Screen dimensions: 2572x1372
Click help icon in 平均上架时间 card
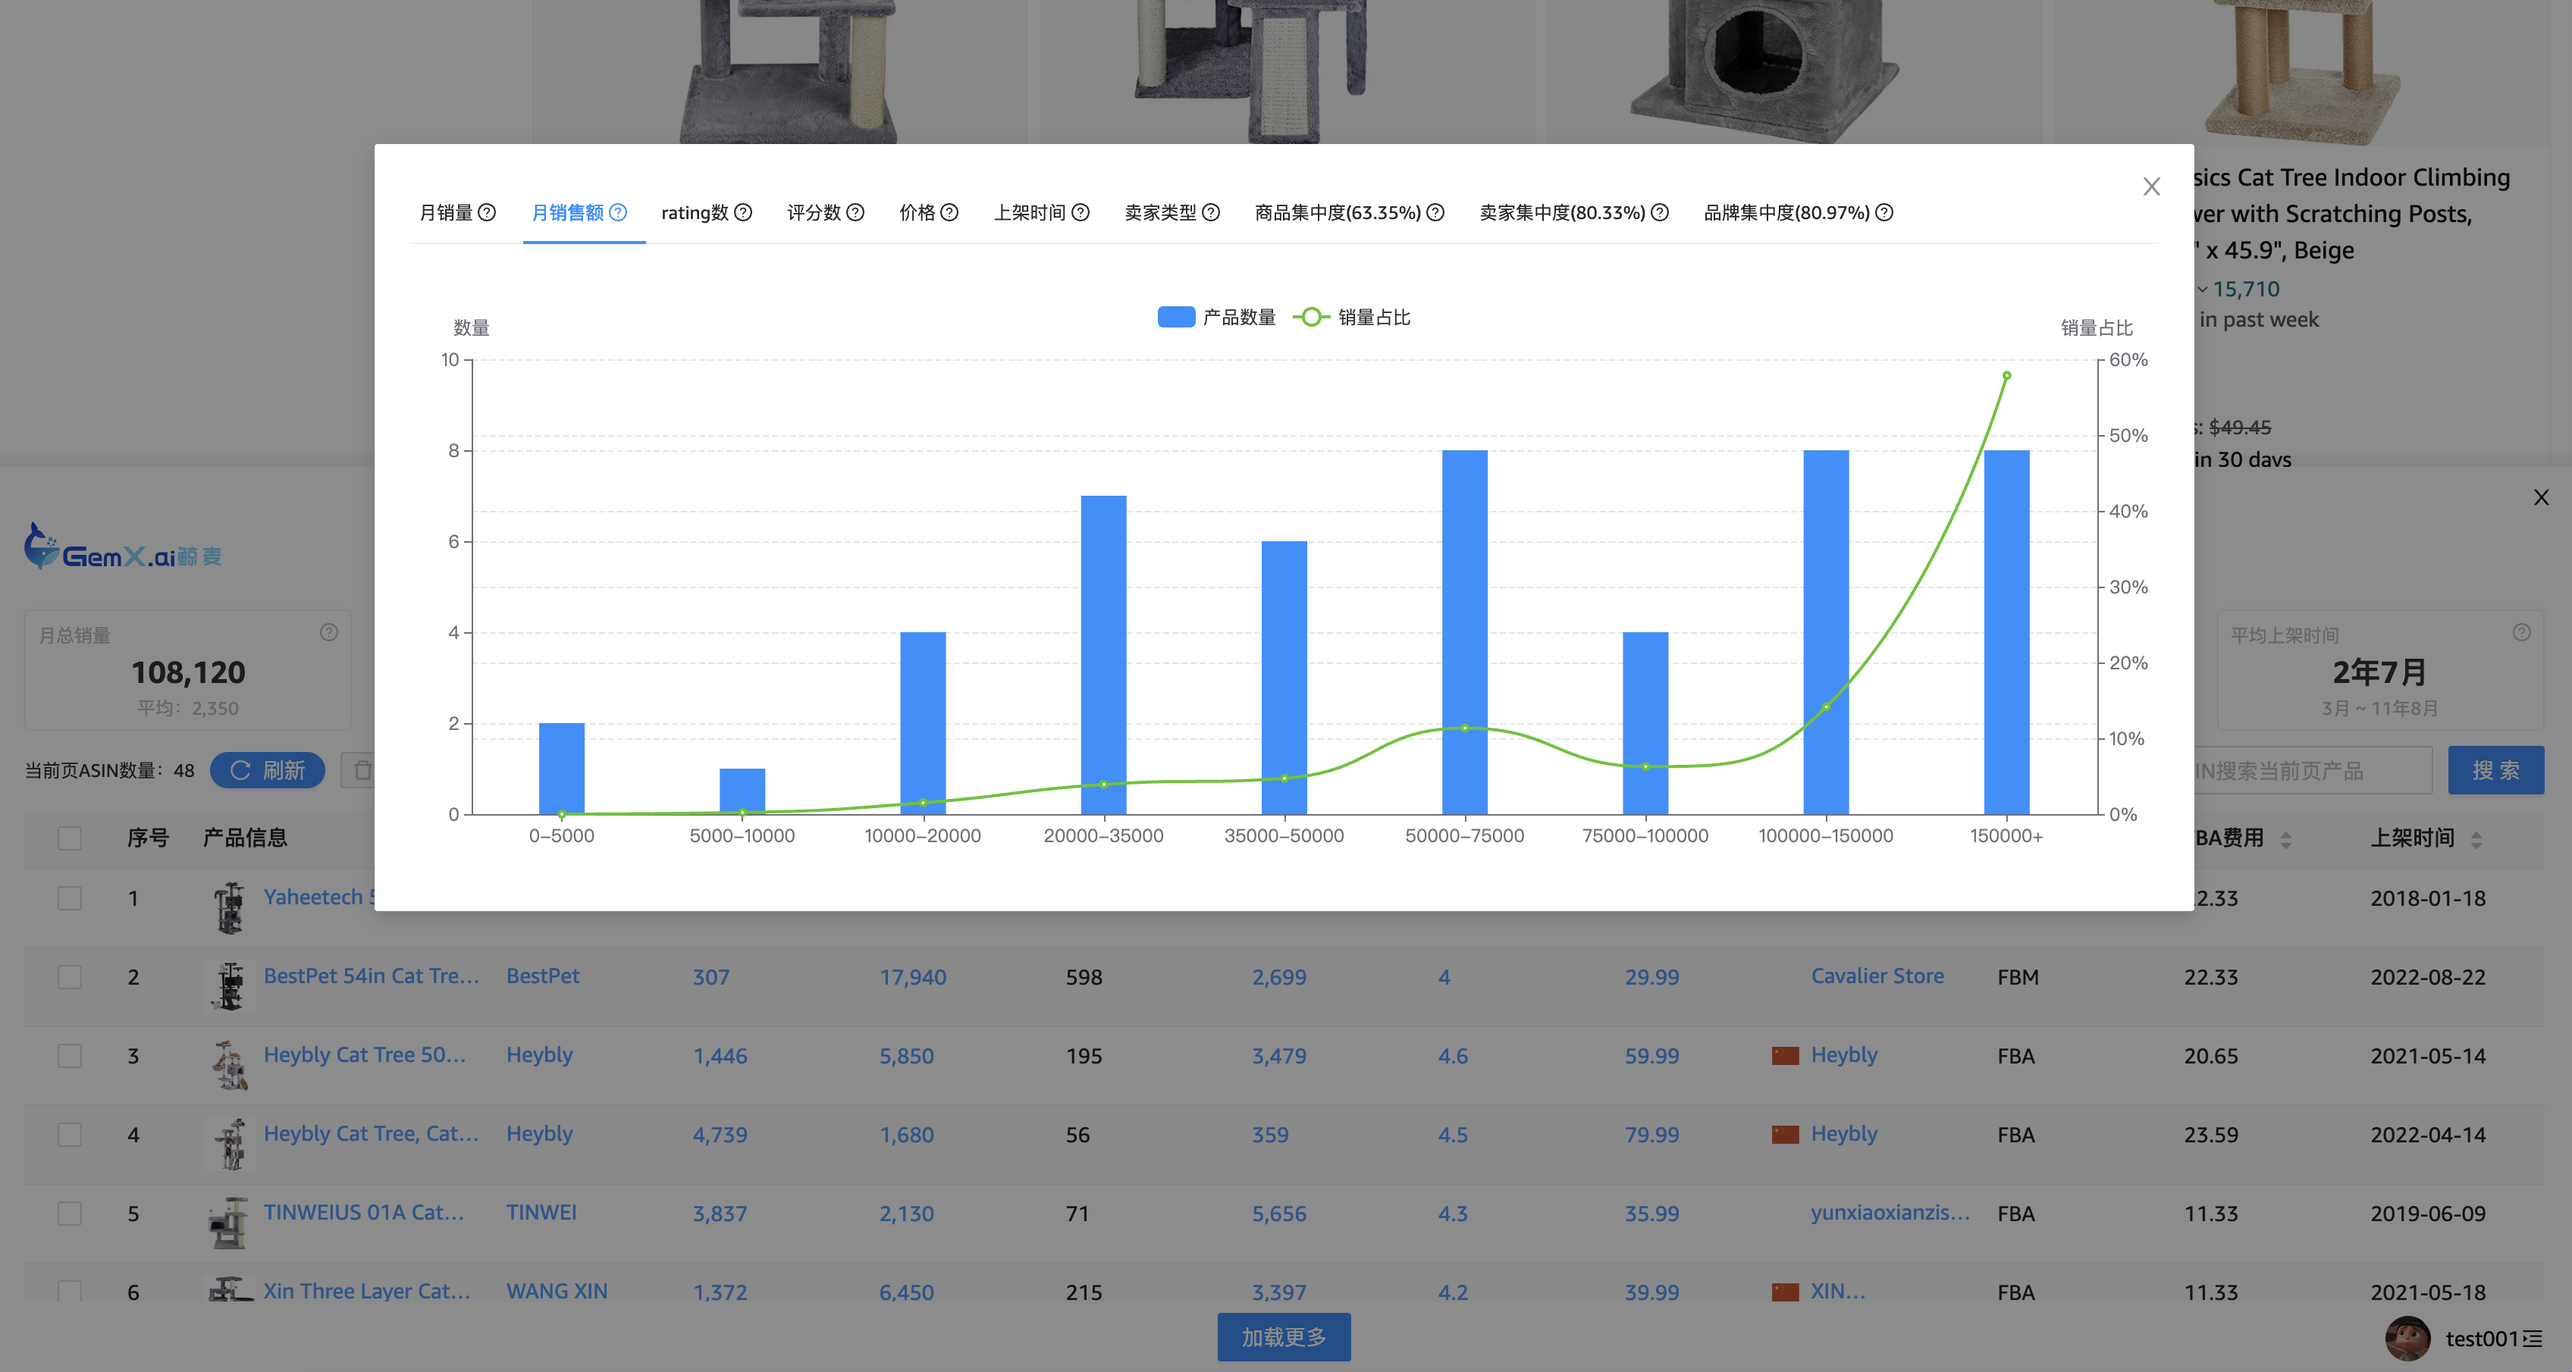[x=2521, y=633]
